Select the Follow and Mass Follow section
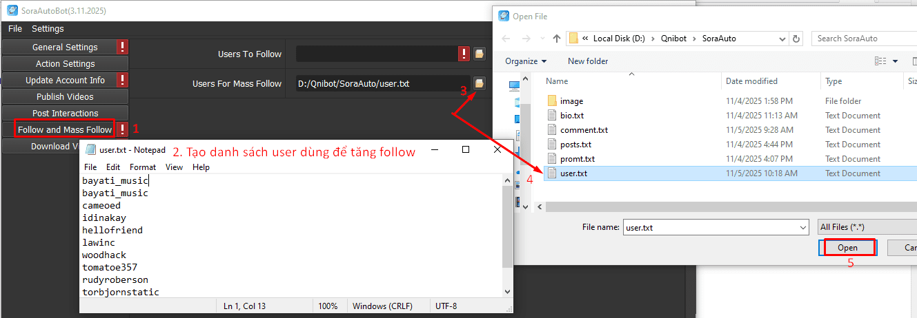This screenshot has height=318, width=917. pos(65,129)
